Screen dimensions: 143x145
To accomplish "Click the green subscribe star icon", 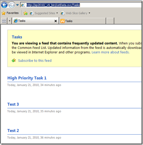I will click(x=14, y=60).
